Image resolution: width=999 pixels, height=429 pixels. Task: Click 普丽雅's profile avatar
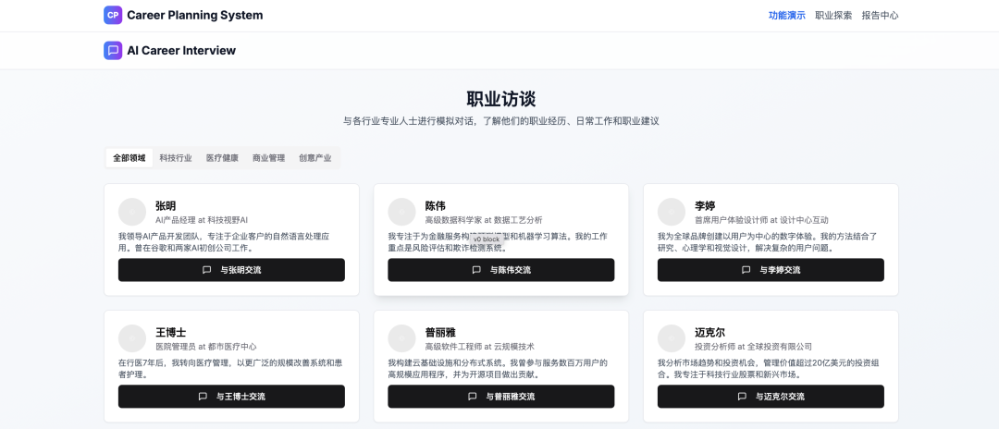coord(401,338)
